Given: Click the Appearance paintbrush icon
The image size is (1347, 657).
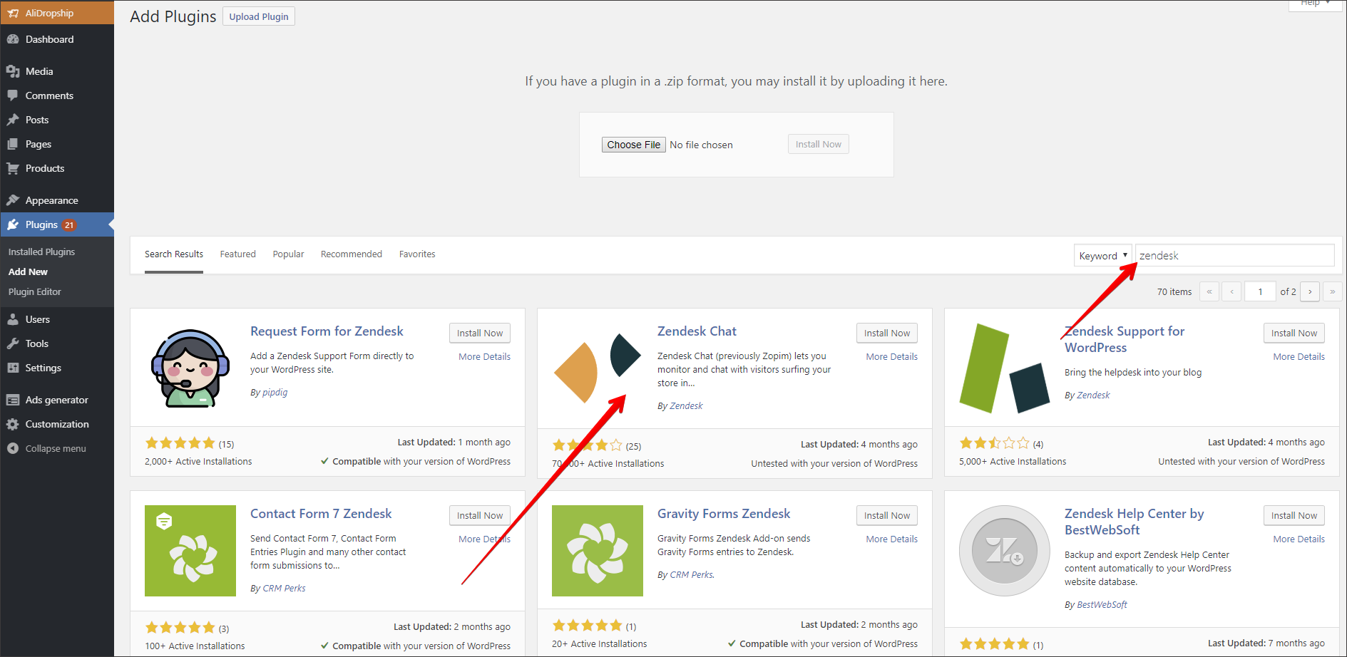Looking at the screenshot, I should [13, 200].
